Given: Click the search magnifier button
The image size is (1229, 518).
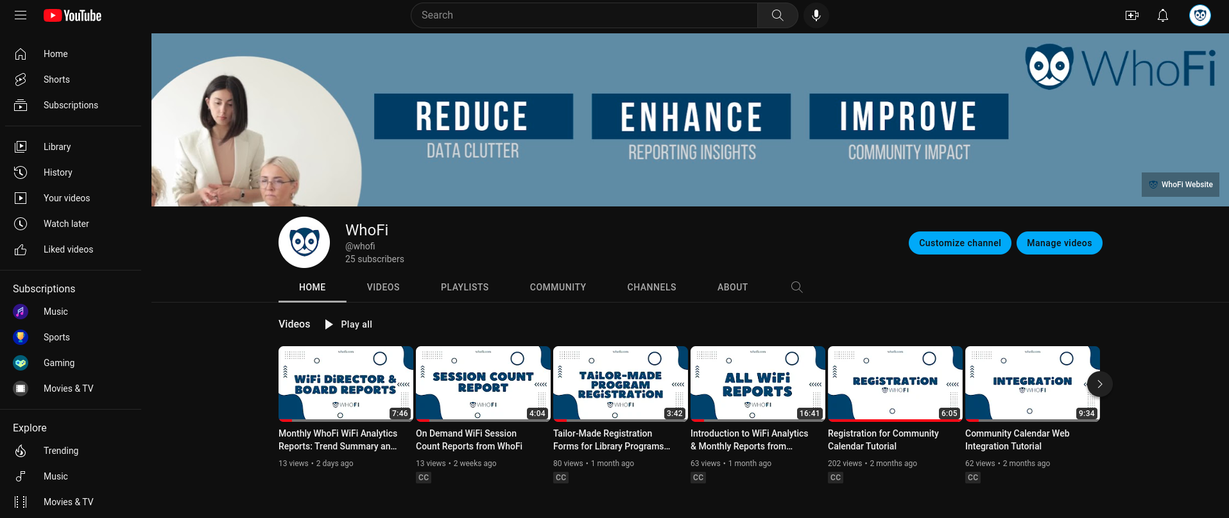Looking at the screenshot, I should pyautogui.click(x=777, y=15).
